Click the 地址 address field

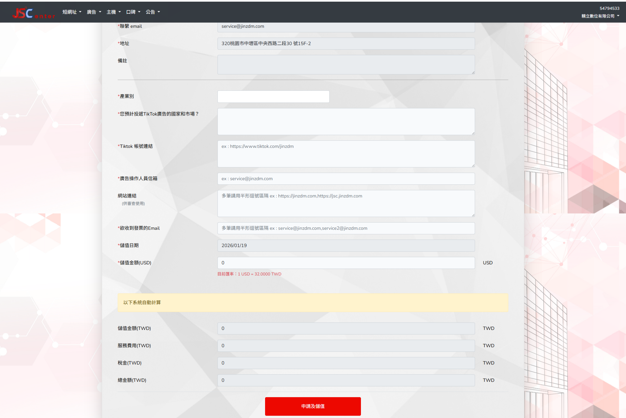(346, 44)
